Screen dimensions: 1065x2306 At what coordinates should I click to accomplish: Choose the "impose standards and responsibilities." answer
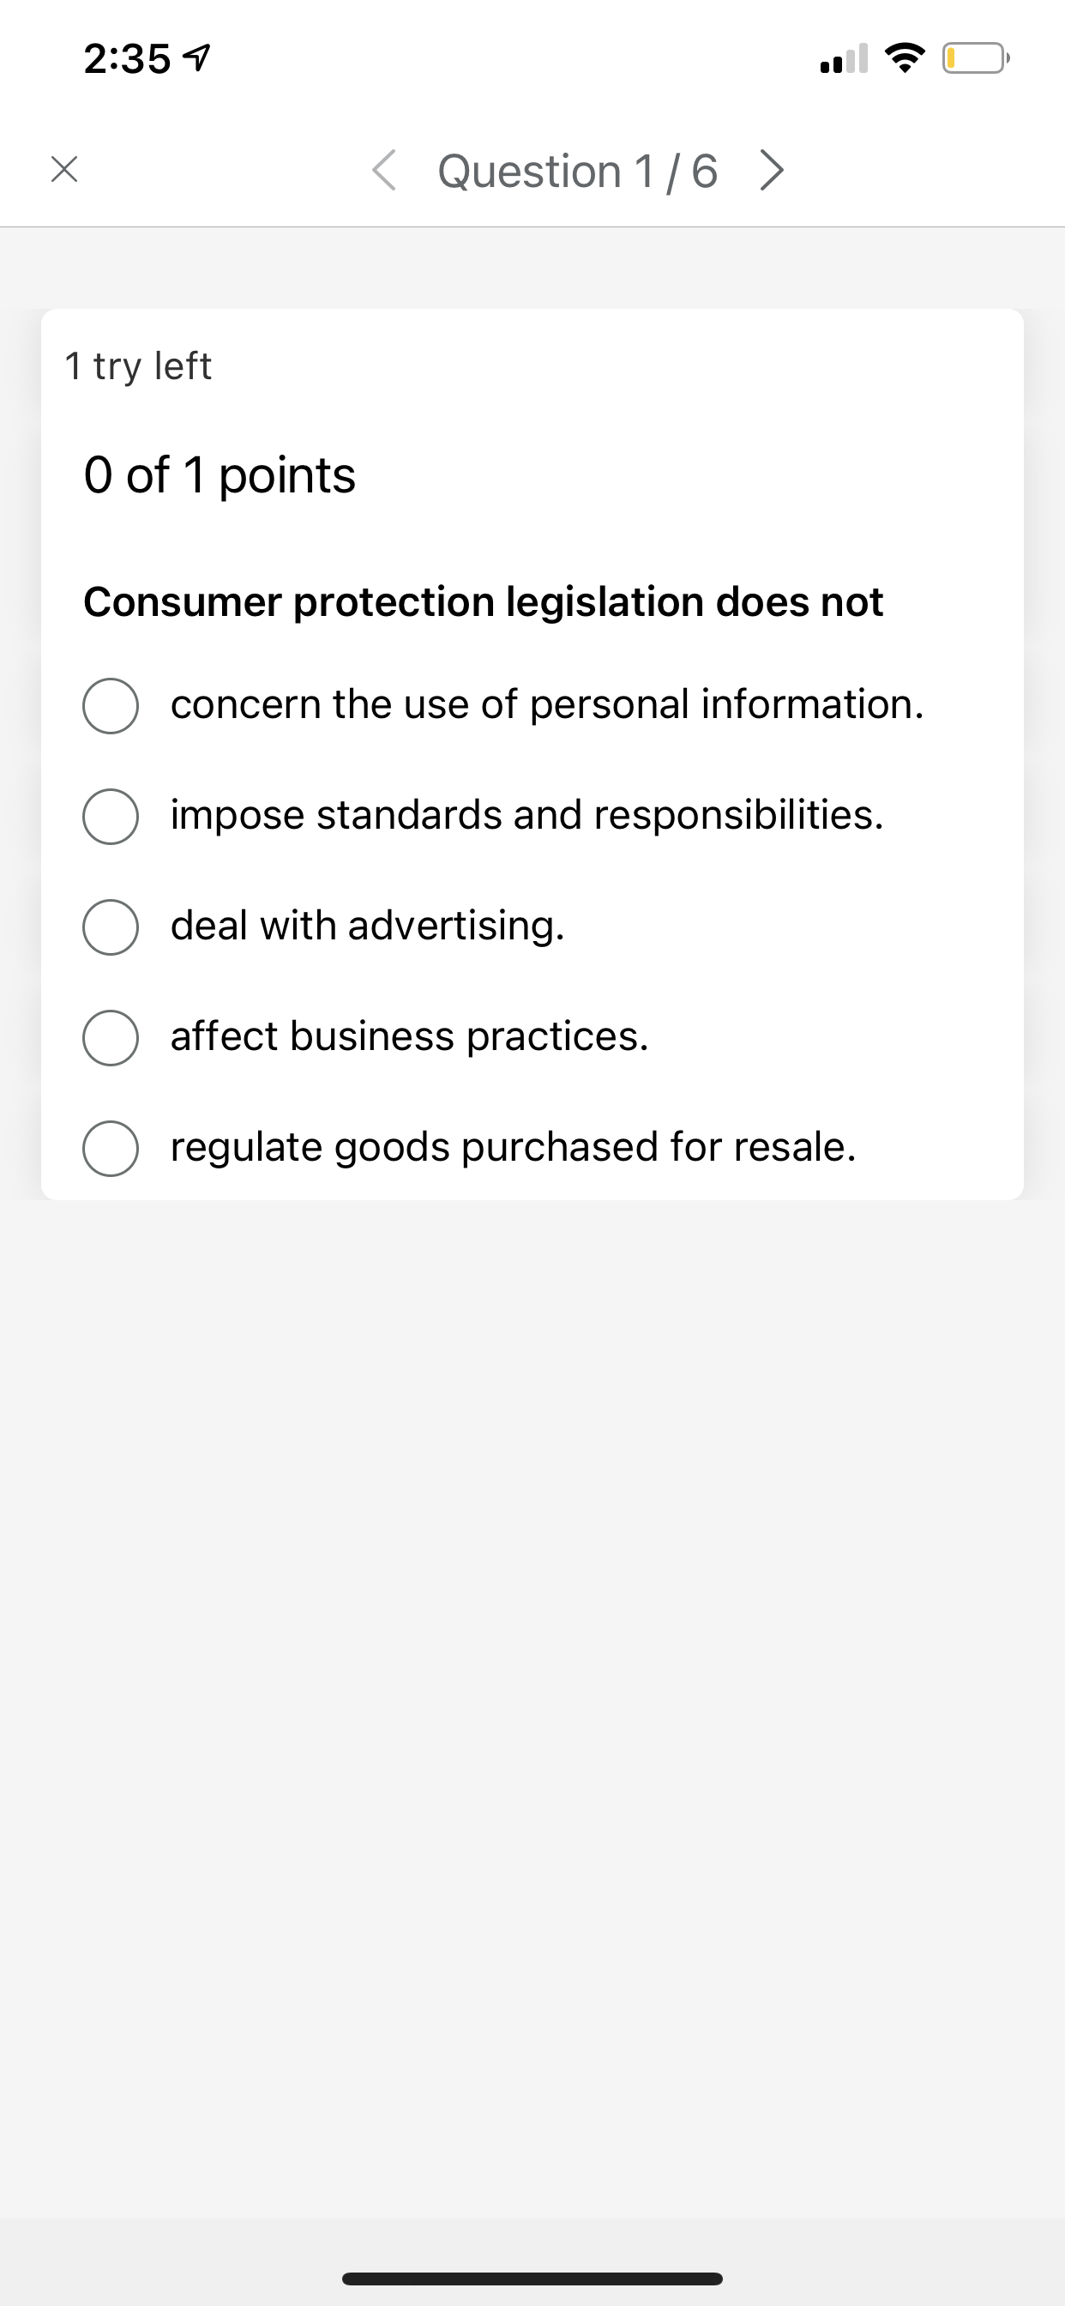(110, 816)
